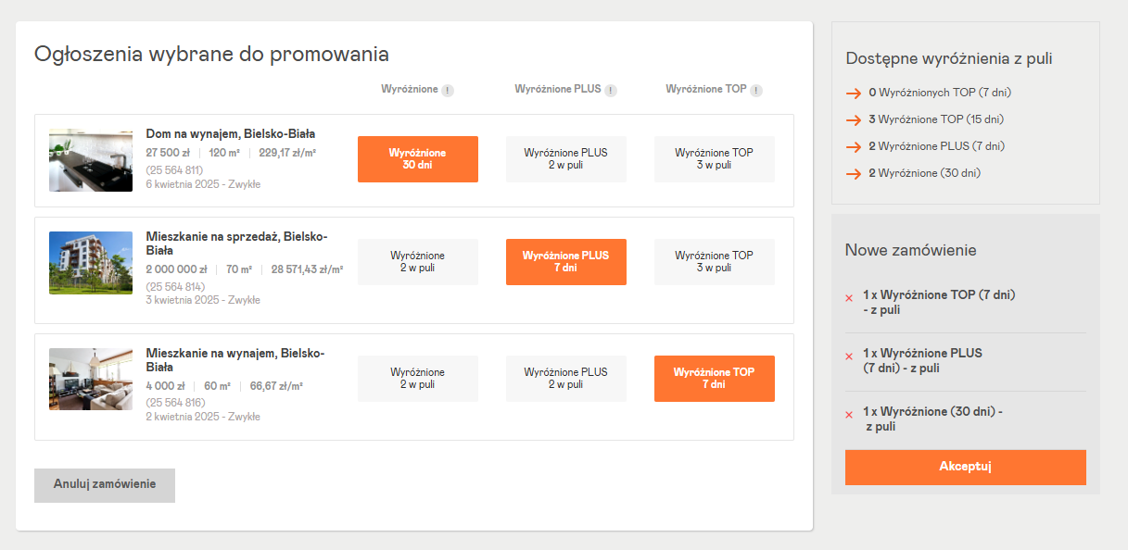Click info icon next to Wyróżnione header
This screenshot has width=1128, height=550.
pyautogui.click(x=448, y=91)
